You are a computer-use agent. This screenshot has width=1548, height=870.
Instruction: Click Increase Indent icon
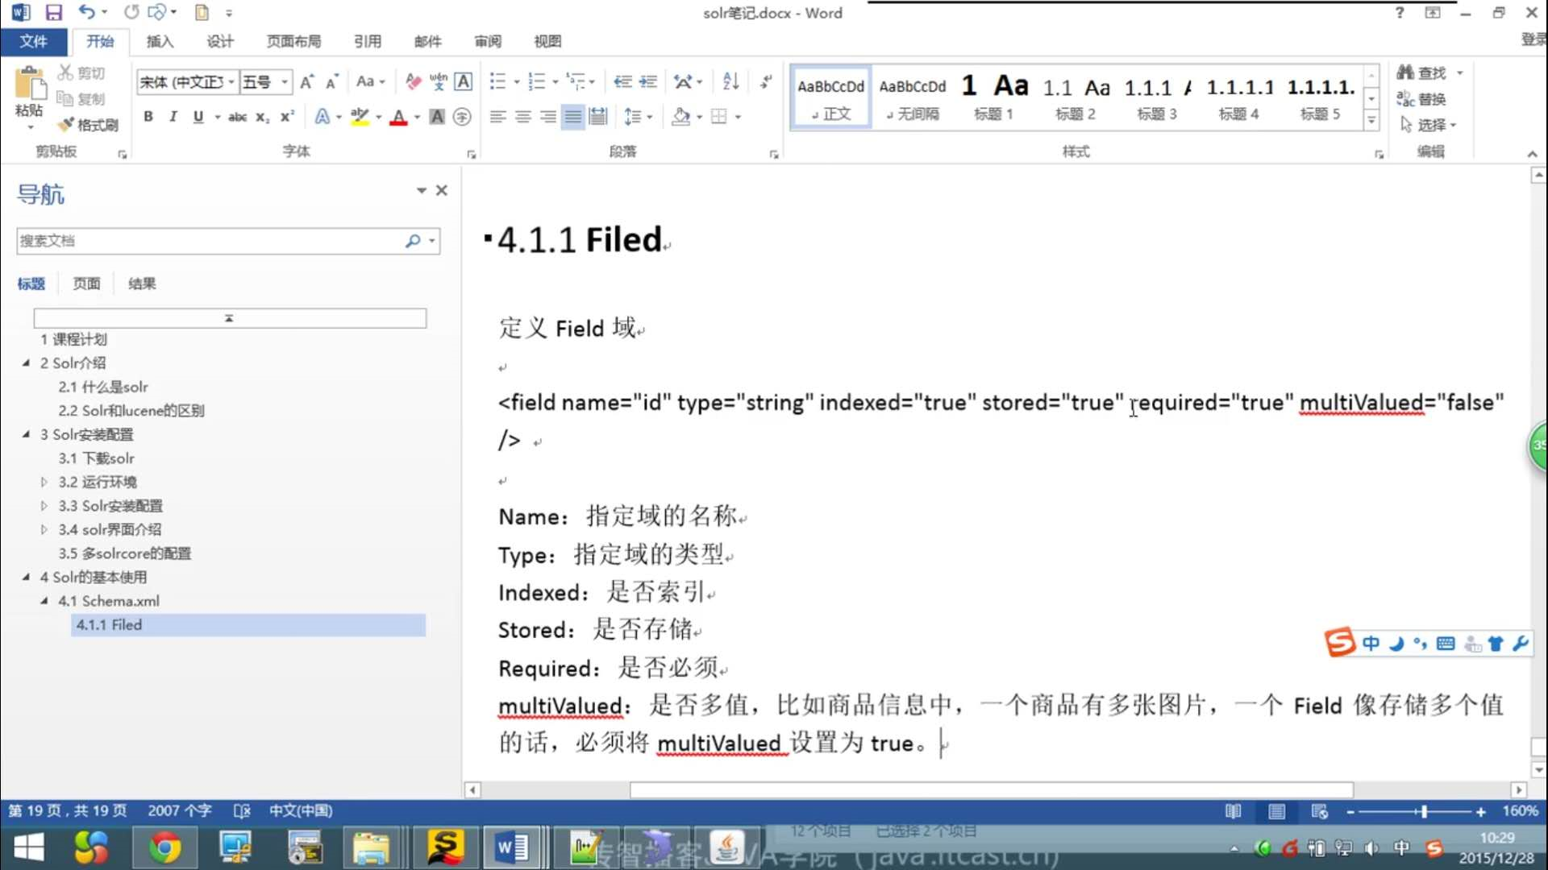click(648, 81)
